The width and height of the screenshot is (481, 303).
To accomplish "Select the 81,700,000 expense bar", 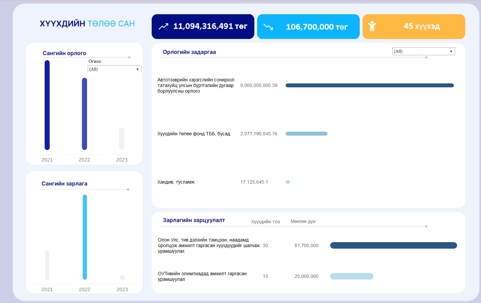I will tap(393, 245).
